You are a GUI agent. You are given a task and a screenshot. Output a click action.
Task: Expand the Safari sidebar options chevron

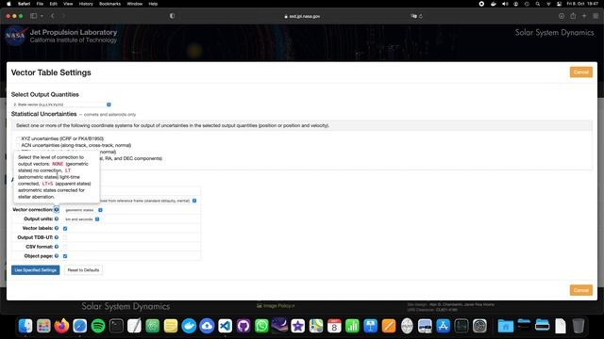(42, 16)
